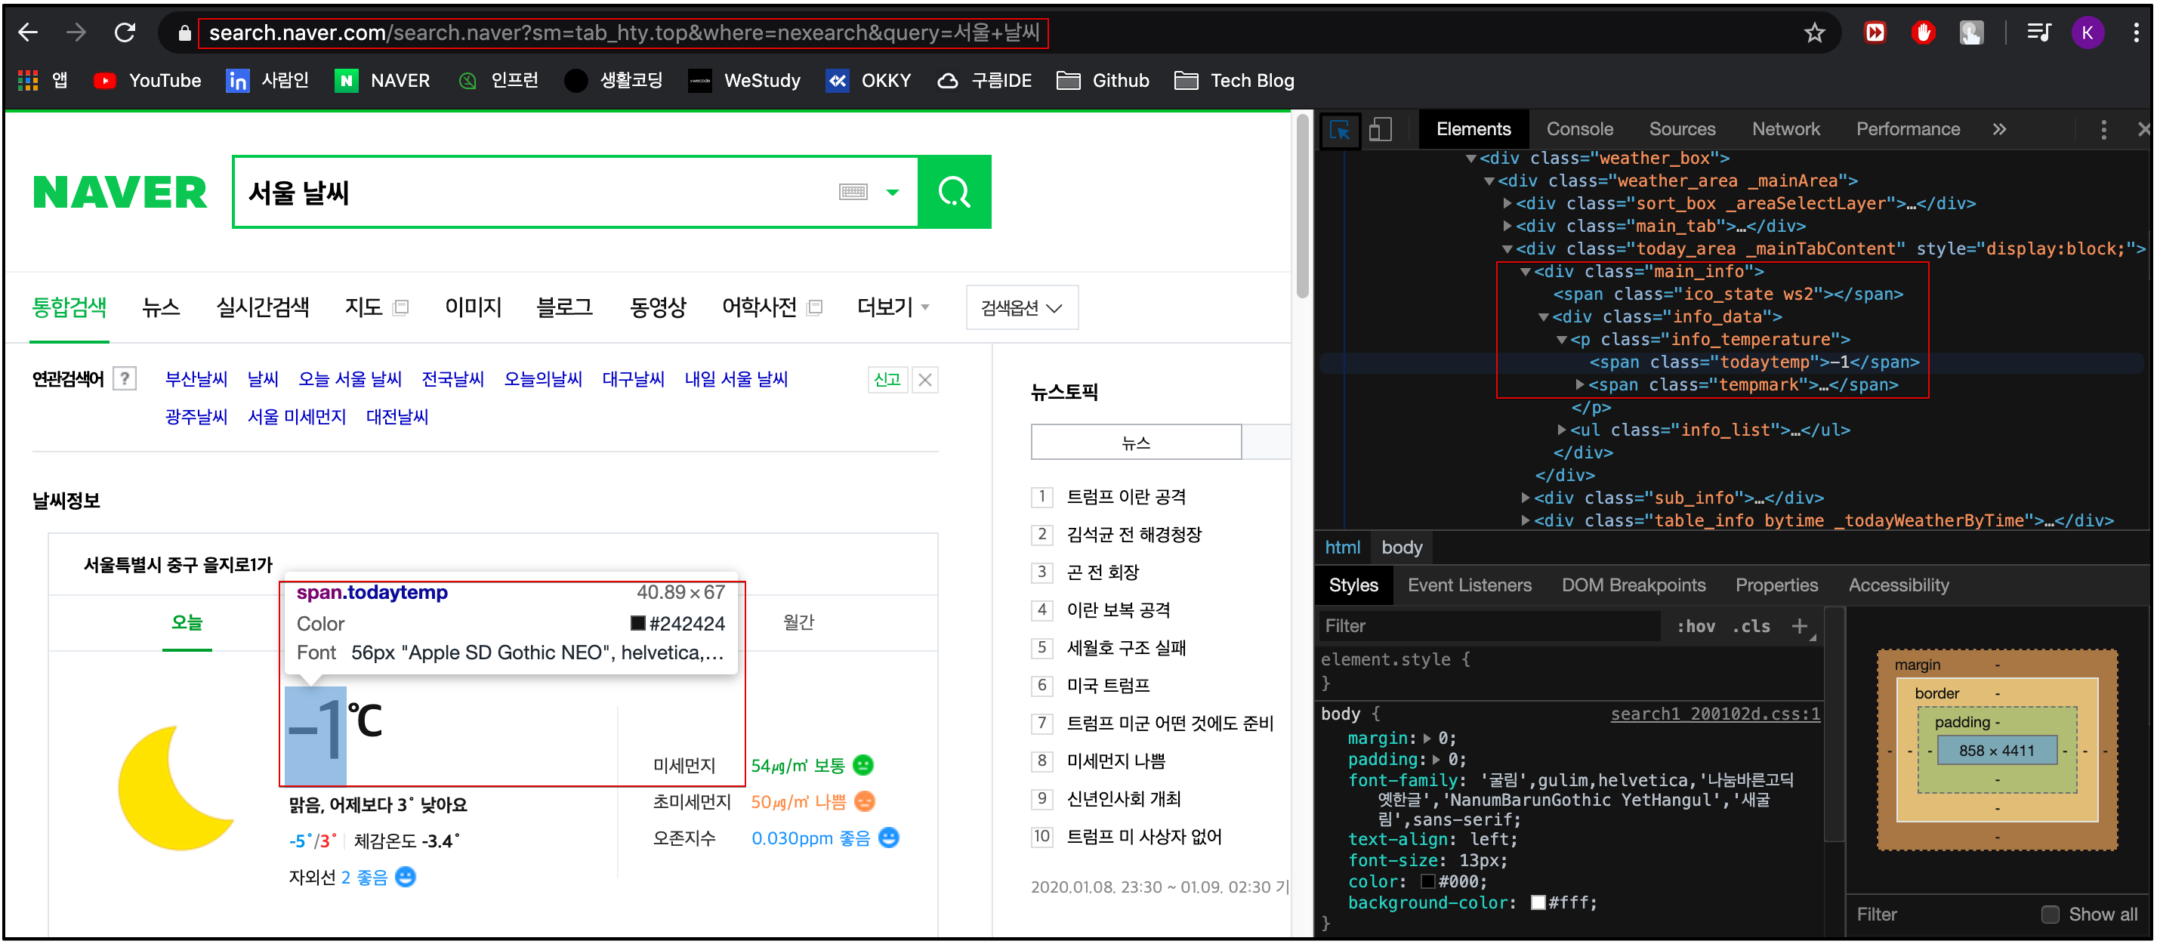Screen dimensions: 2157x944
Task: Close the related searches box with X
Action: coord(924,379)
